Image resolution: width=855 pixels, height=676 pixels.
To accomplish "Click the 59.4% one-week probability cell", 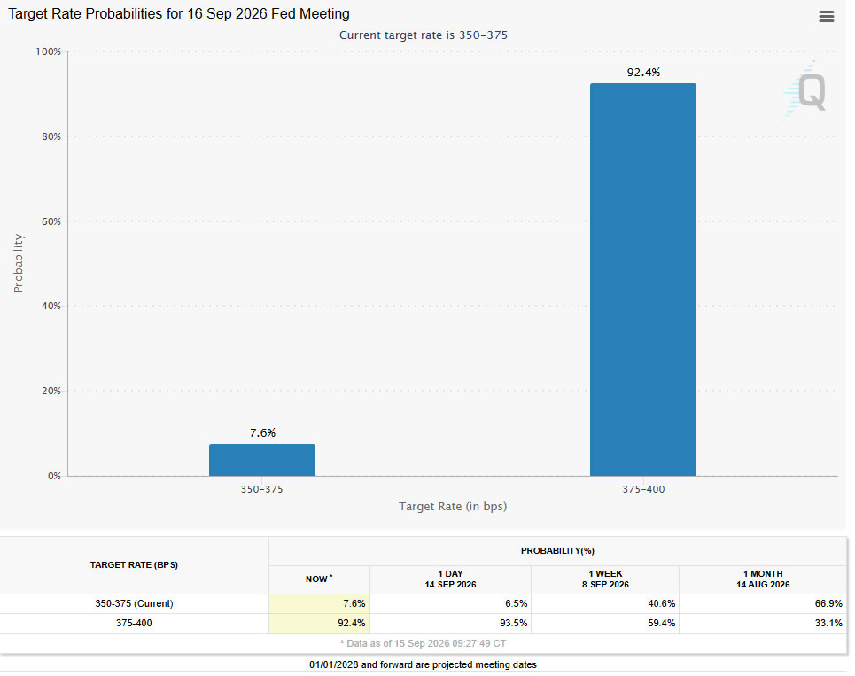I will pyautogui.click(x=605, y=624).
